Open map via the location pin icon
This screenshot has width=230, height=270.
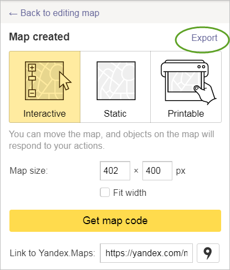pyautogui.click(x=208, y=253)
